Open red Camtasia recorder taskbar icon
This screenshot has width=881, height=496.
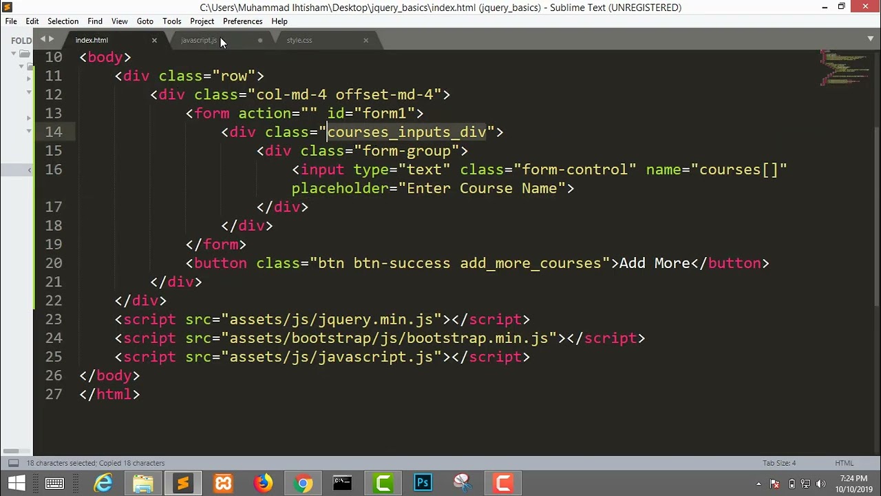(x=503, y=484)
